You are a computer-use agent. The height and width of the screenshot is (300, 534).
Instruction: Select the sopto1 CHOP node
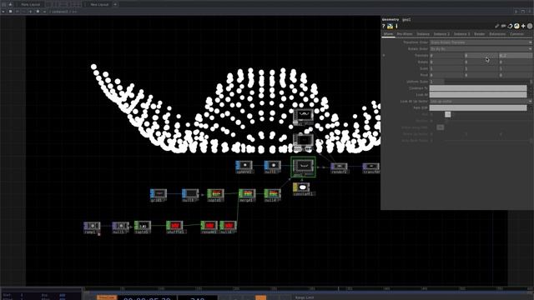215,195
